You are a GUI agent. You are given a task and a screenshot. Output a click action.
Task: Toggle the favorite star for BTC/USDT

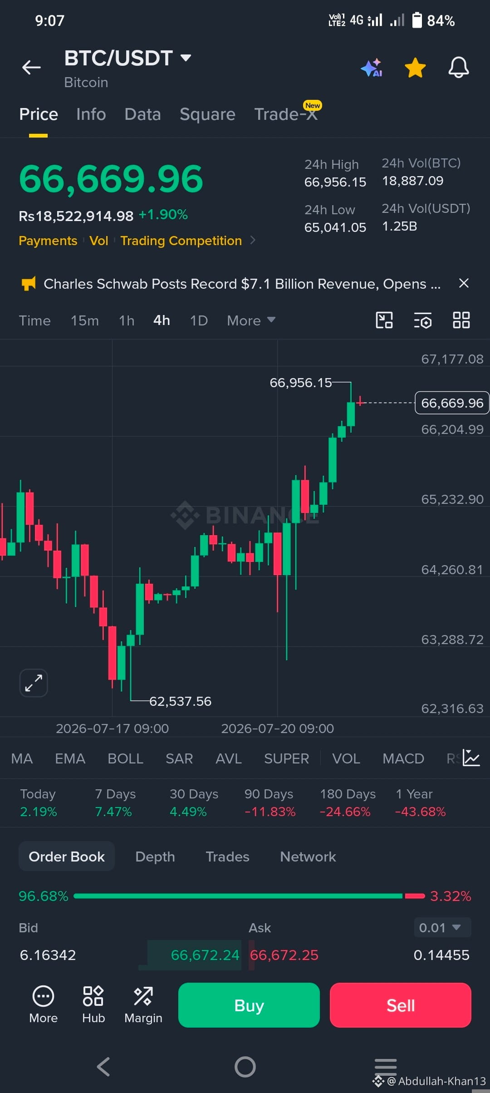[x=415, y=68]
